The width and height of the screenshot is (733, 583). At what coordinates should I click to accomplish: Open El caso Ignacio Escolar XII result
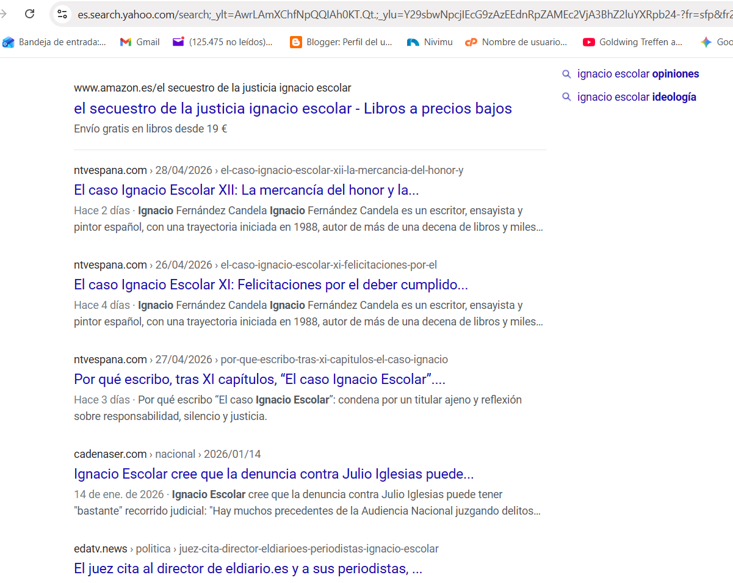point(247,190)
